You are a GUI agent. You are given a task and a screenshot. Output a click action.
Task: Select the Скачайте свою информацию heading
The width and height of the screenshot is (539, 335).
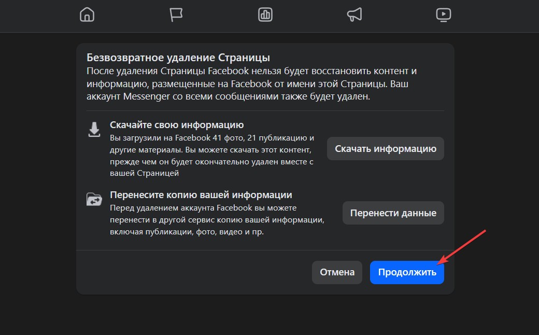pyautogui.click(x=177, y=125)
